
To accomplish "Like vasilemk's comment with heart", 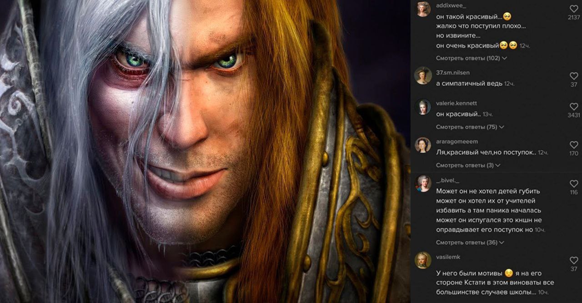I will (x=574, y=261).
